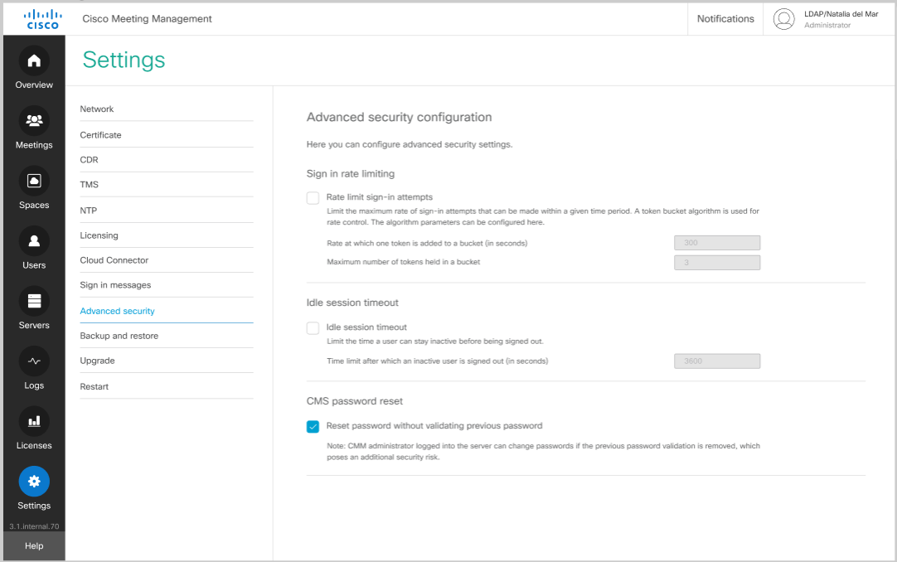The width and height of the screenshot is (897, 562).
Task: Click the Settings gear icon
Action: [34, 482]
